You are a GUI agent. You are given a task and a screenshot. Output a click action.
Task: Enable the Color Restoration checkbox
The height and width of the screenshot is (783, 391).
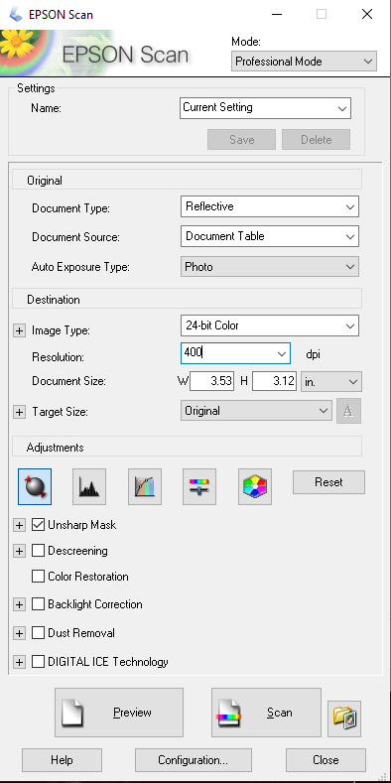pos(38,577)
